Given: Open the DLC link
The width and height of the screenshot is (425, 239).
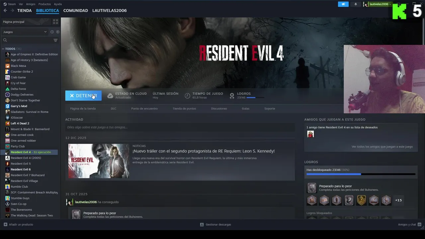Looking at the screenshot, I should point(114,109).
